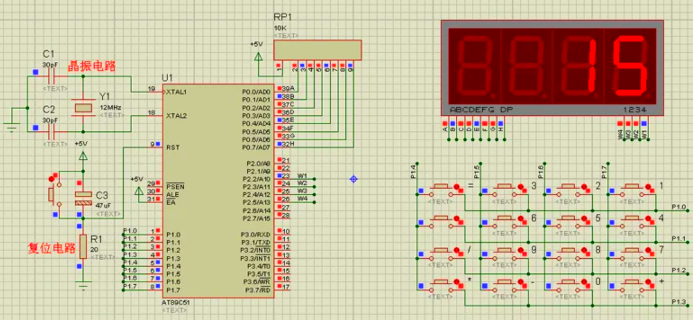Viewport: 693px width, 320px height.
Task: Toggle red latch dot of keypad button 8
Action: point(585,251)
